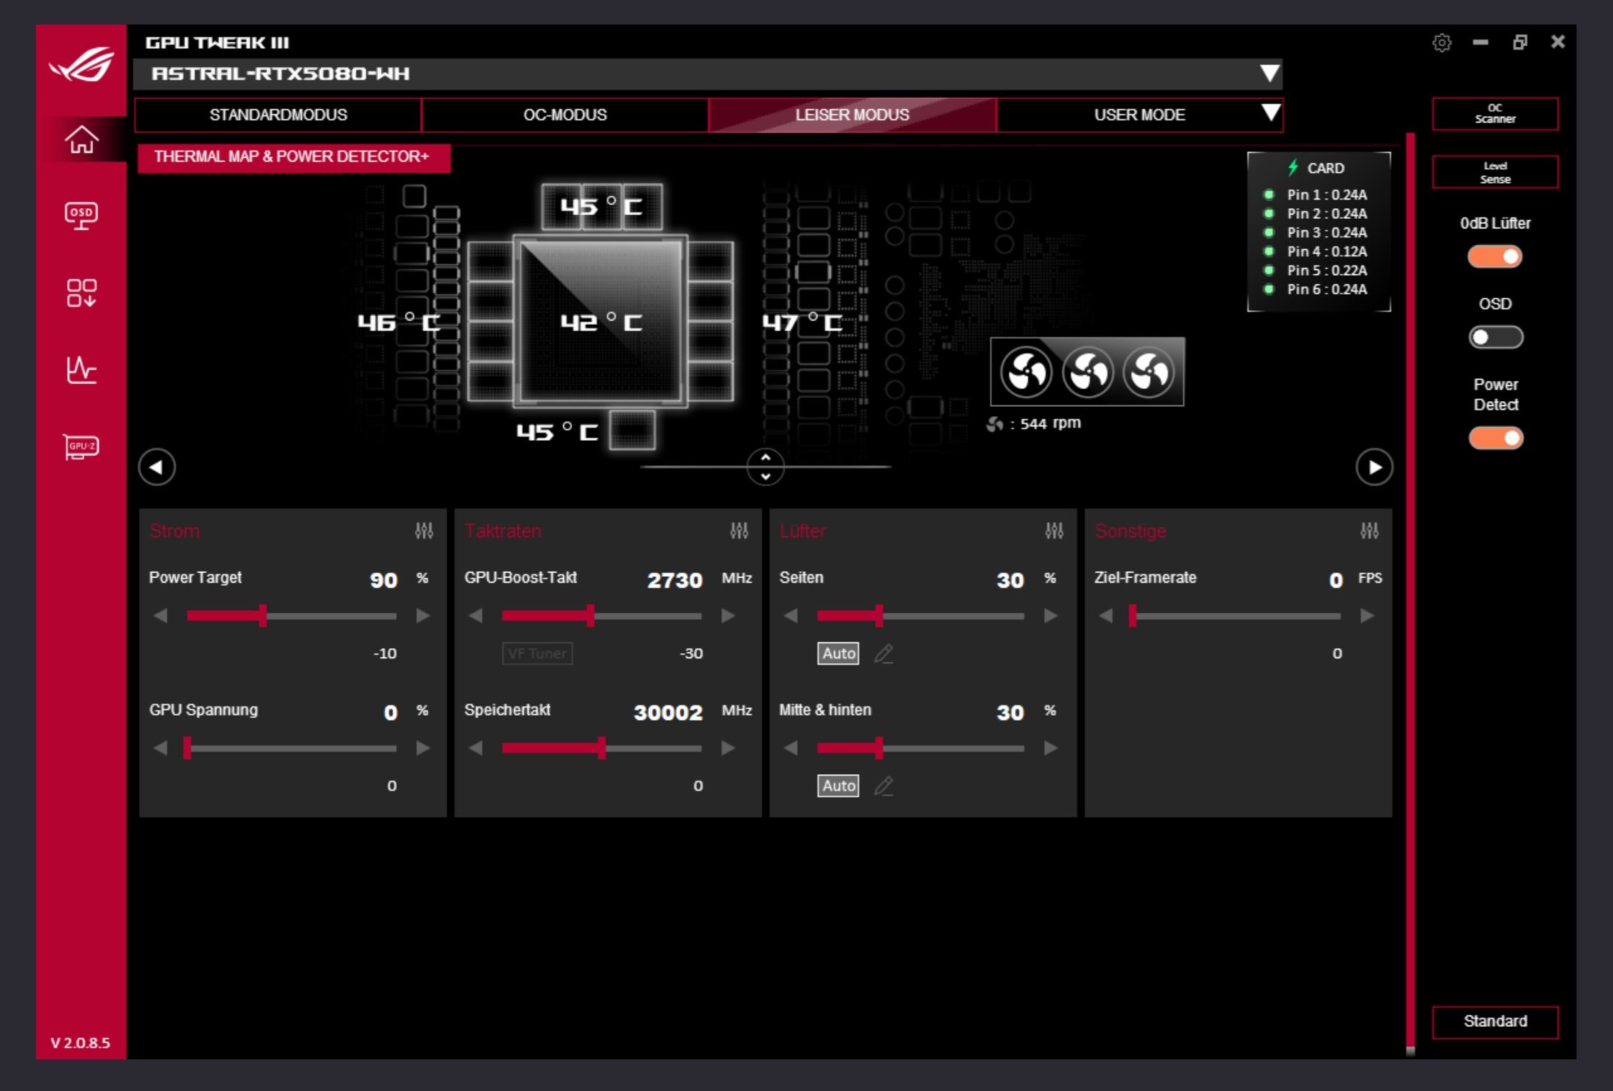This screenshot has width=1613, height=1091.
Task: Select the STANDARDMODUS tab
Action: [x=278, y=115]
